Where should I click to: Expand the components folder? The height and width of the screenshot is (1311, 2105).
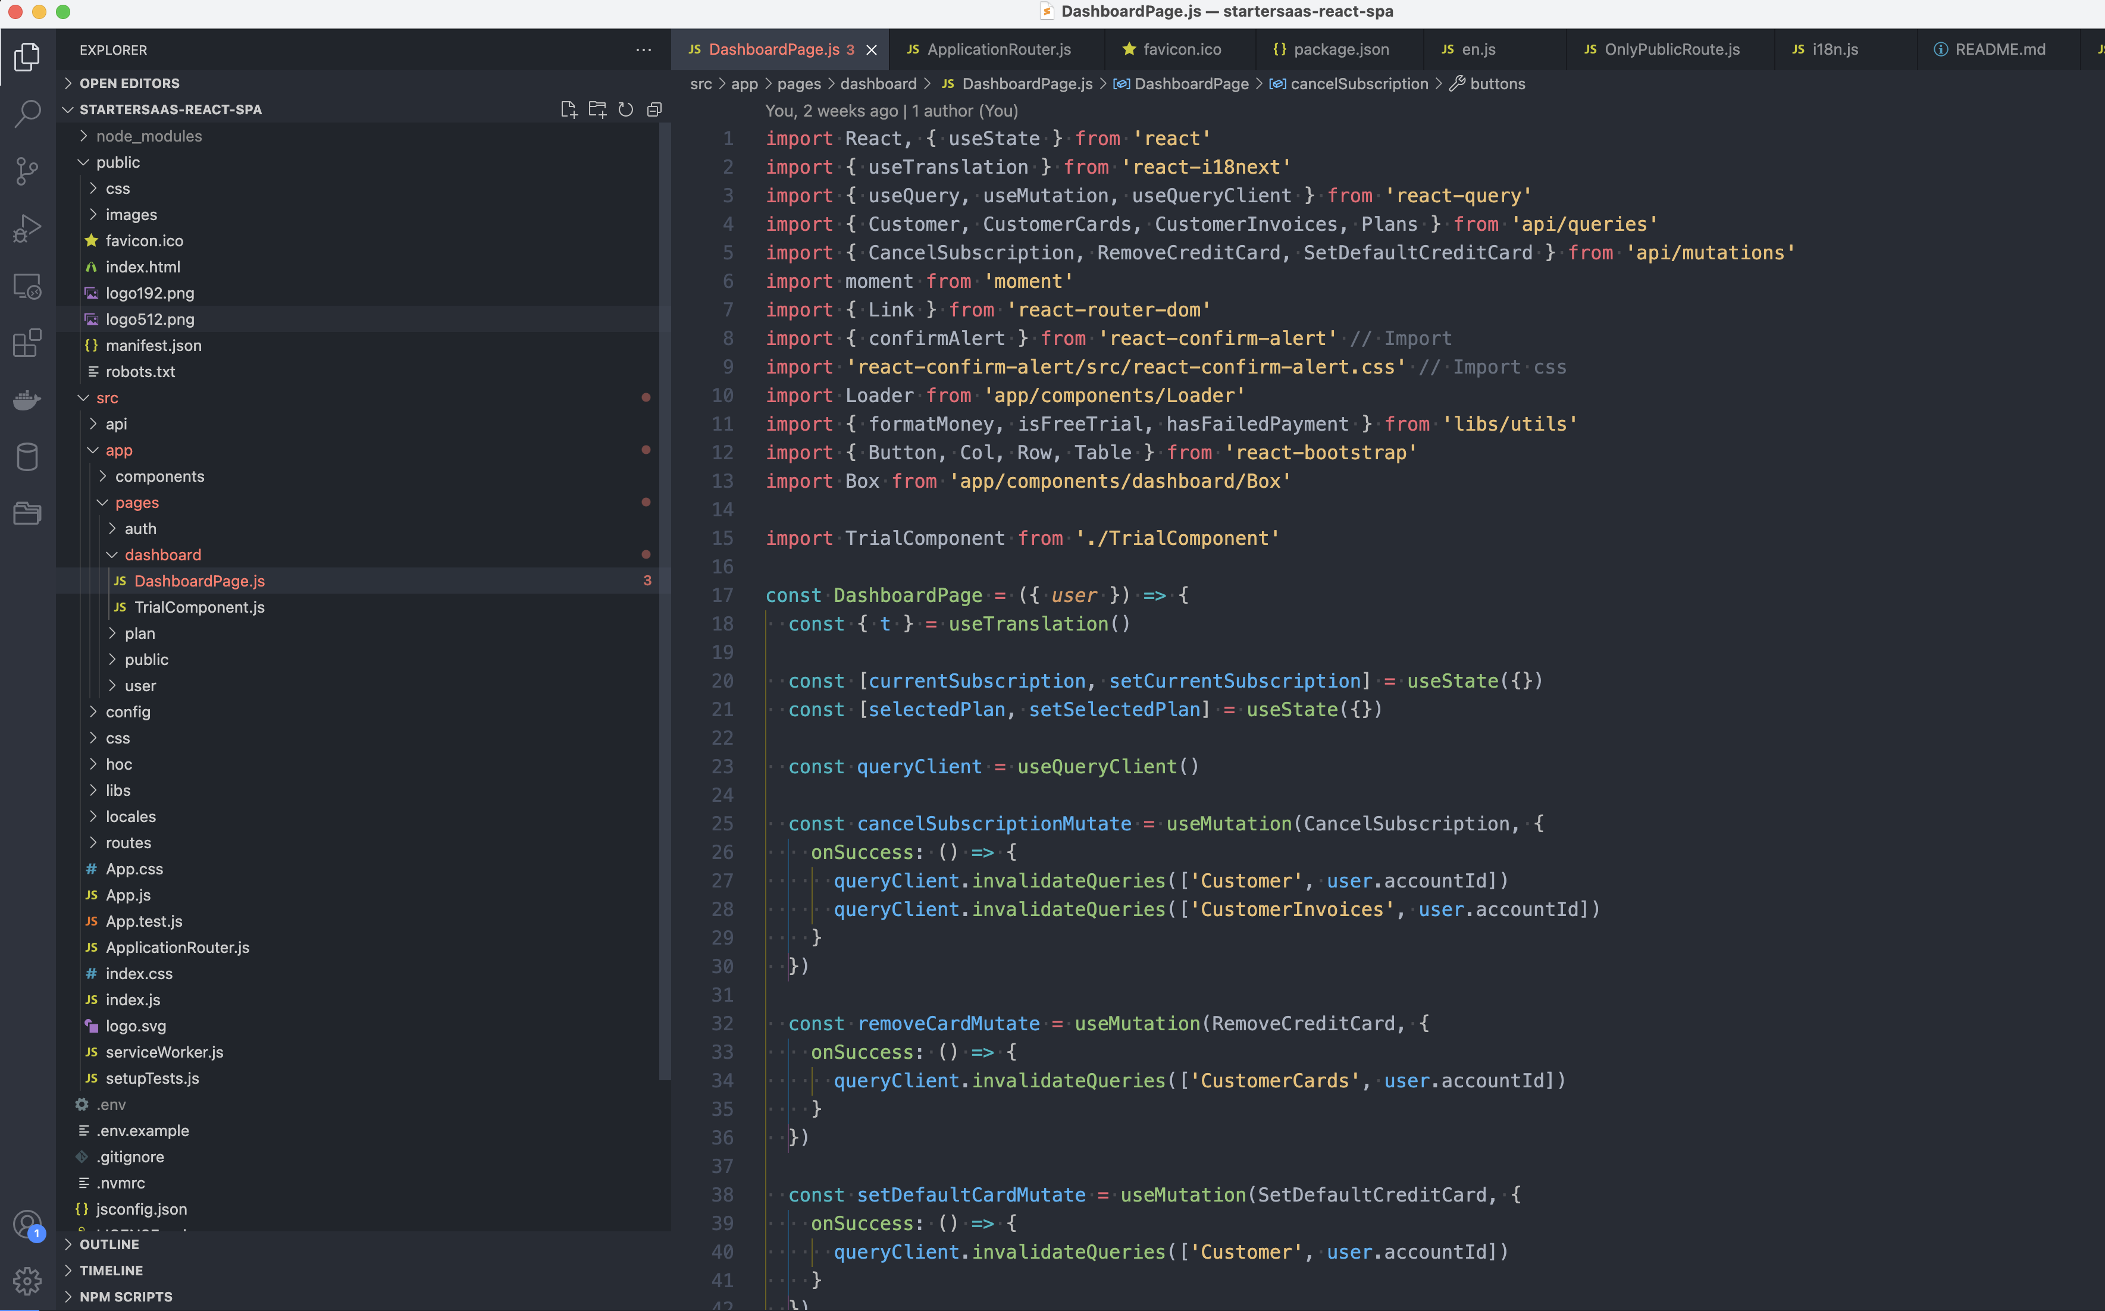pos(358,476)
